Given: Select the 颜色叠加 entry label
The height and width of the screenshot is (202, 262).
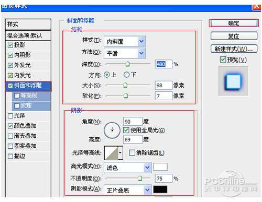Looking at the screenshot, I should 25,126.
